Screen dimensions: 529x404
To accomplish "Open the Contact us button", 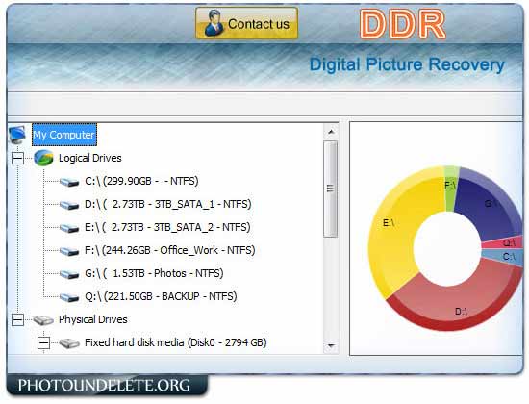I will pos(246,23).
